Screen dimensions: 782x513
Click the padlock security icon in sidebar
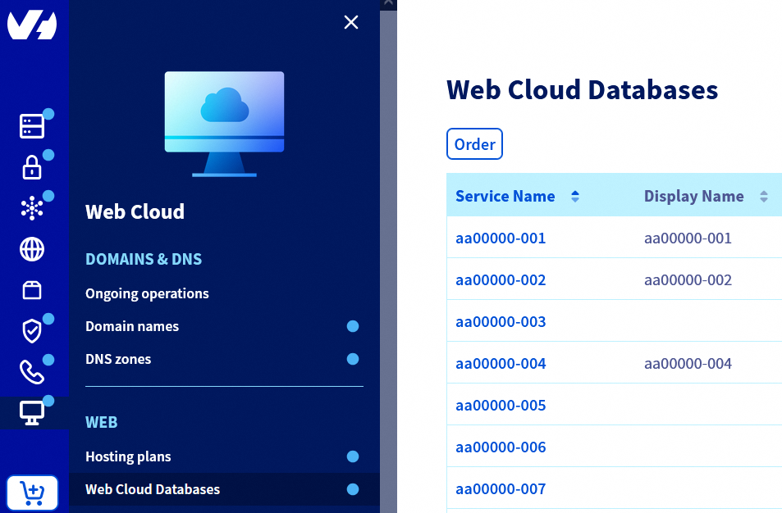click(31, 167)
